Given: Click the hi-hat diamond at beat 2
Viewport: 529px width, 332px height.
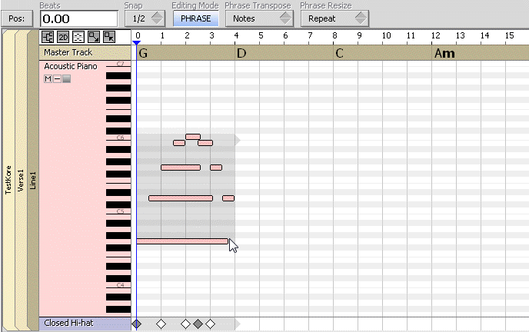Looking at the screenshot, I should (x=185, y=324).
